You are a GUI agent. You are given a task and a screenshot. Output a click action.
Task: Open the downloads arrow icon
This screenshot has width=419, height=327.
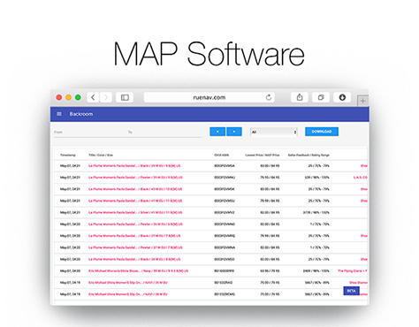point(342,97)
